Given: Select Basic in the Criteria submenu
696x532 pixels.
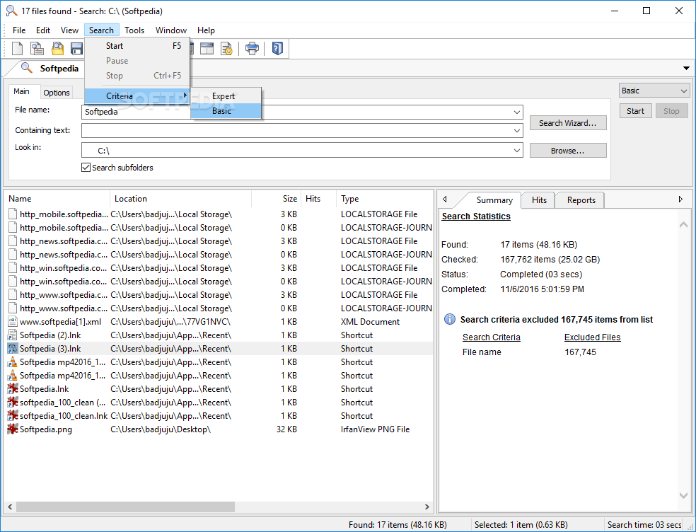Looking at the screenshot, I should 226,111.
